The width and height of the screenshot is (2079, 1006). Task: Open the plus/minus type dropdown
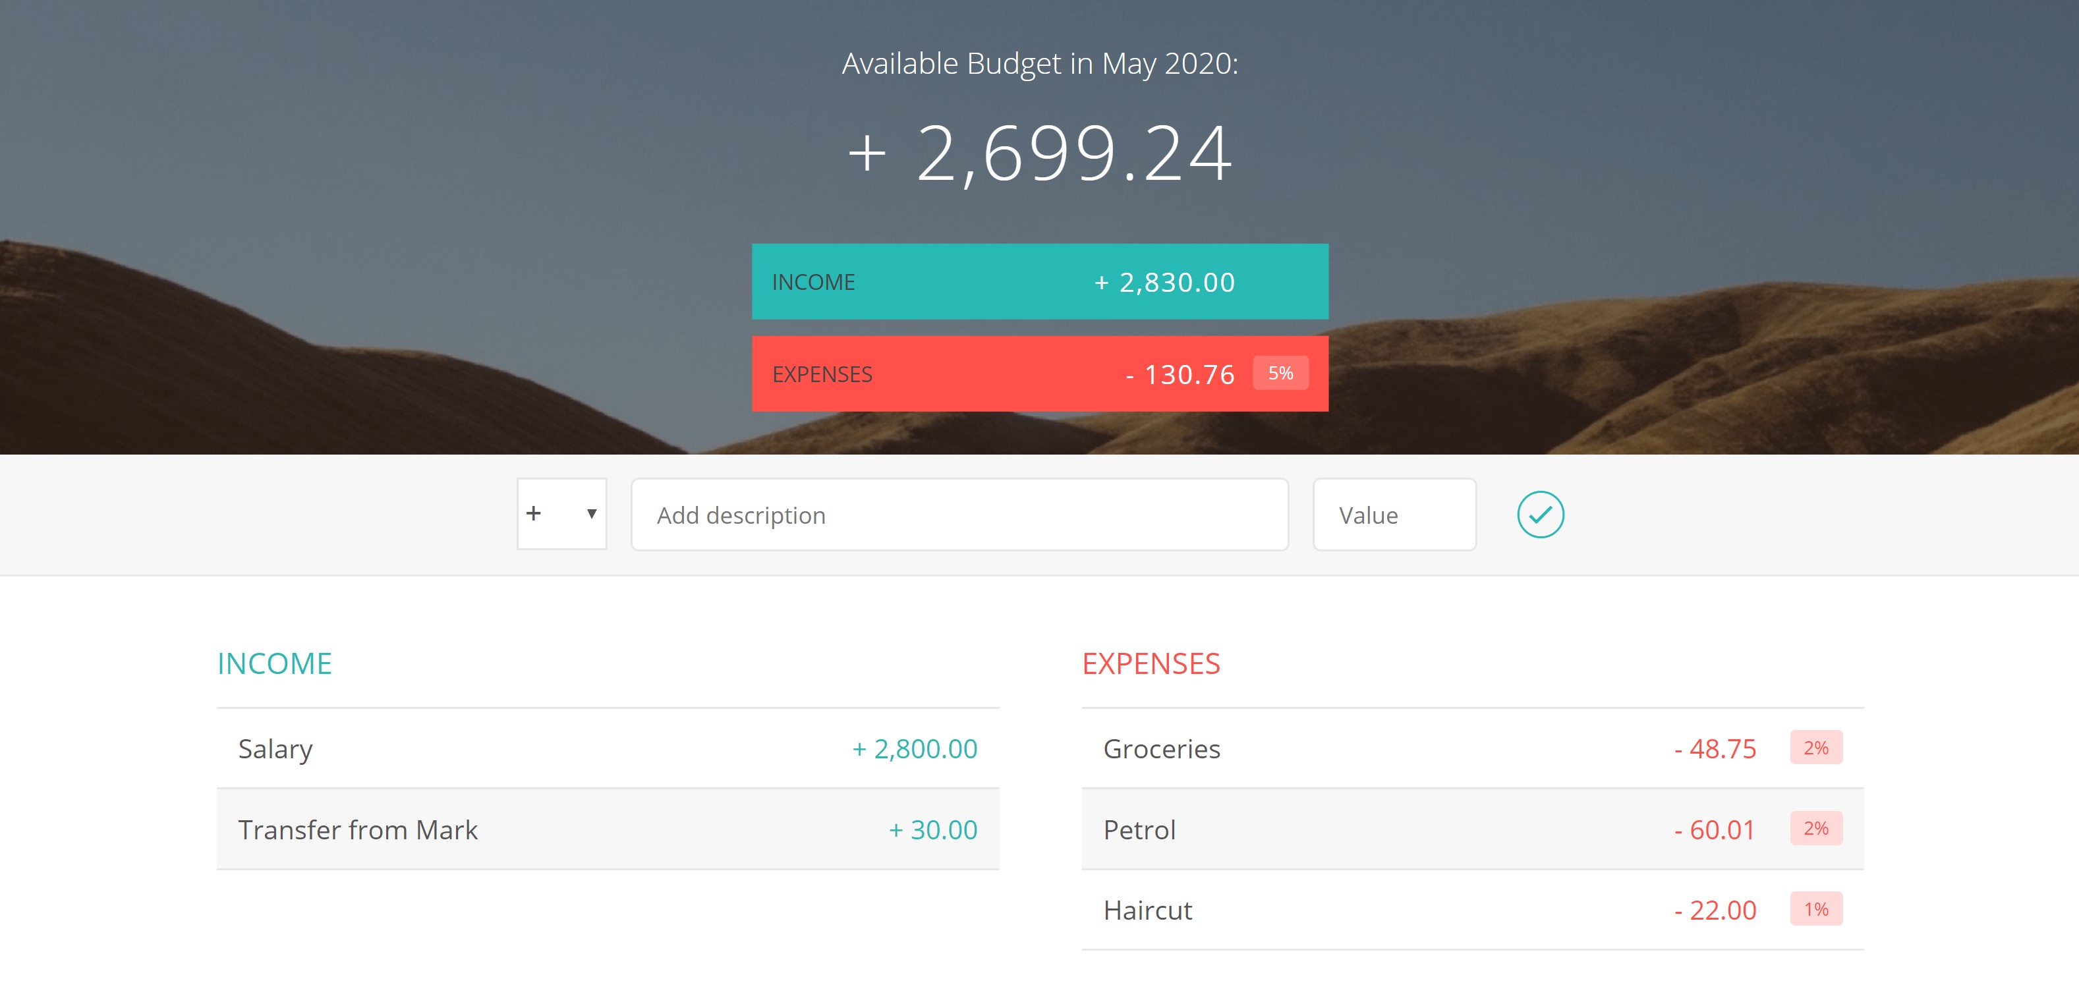[x=561, y=514]
